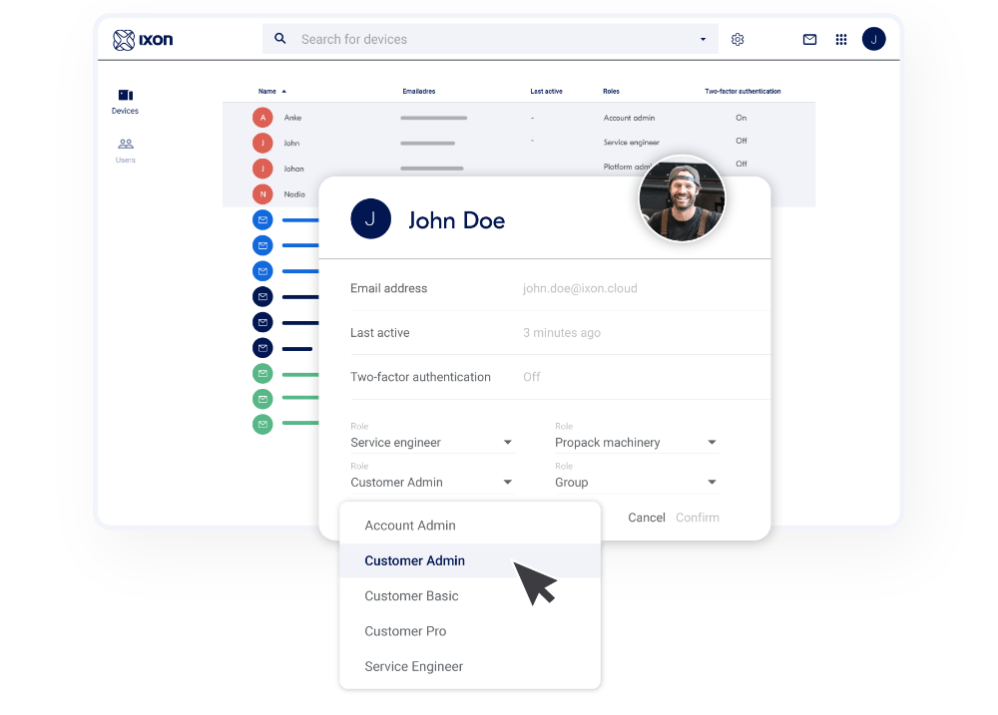
Task: Click the John Doe J avatar in dialog
Action: coord(370,218)
